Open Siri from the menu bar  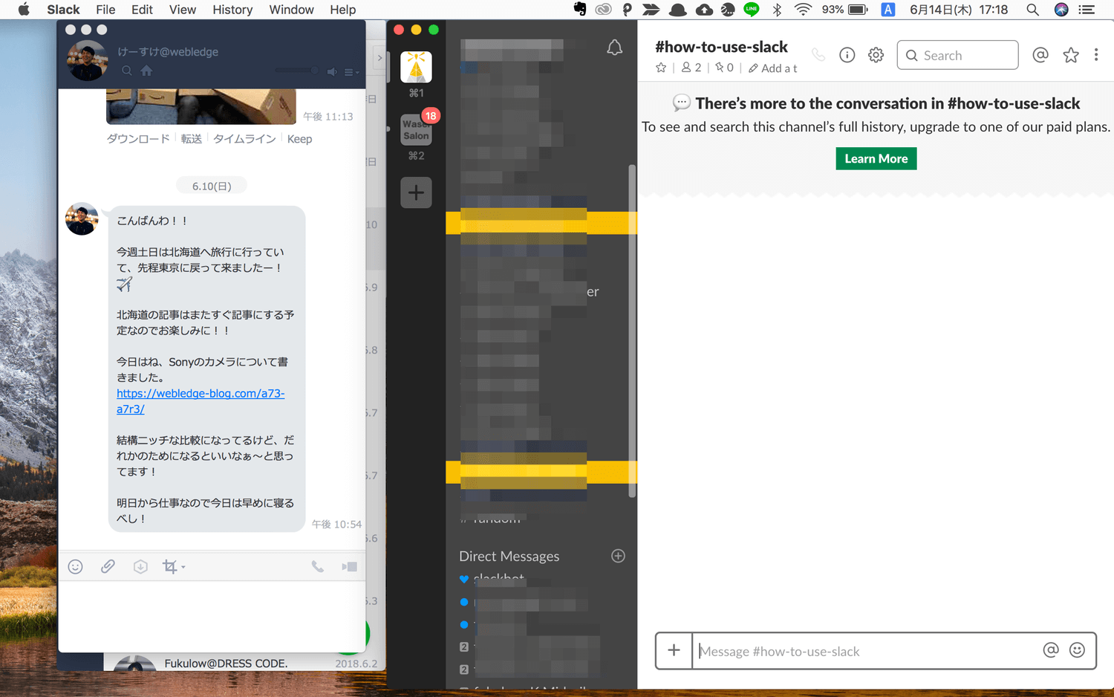pyautogui.click(x=1061, y=10)
